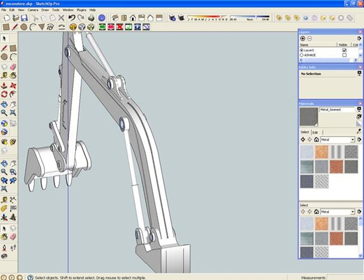
Task: Click the Delete Layer minus icon
Action: coord(309,38)
